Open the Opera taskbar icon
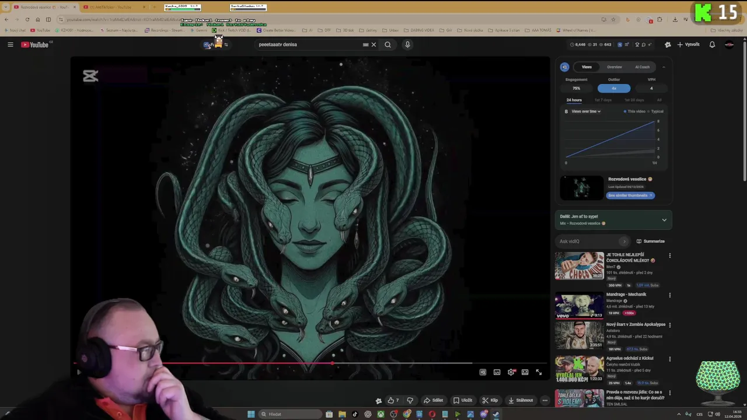The width and height of the screenshot is (747, 420). pyautogui.click(x=432, y=414)
